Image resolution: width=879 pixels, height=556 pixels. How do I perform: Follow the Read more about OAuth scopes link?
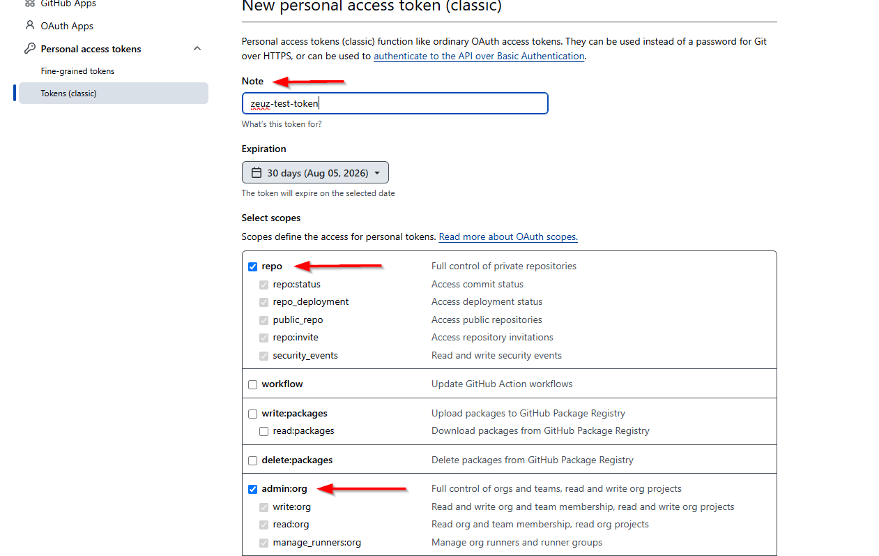click(507, 236)
